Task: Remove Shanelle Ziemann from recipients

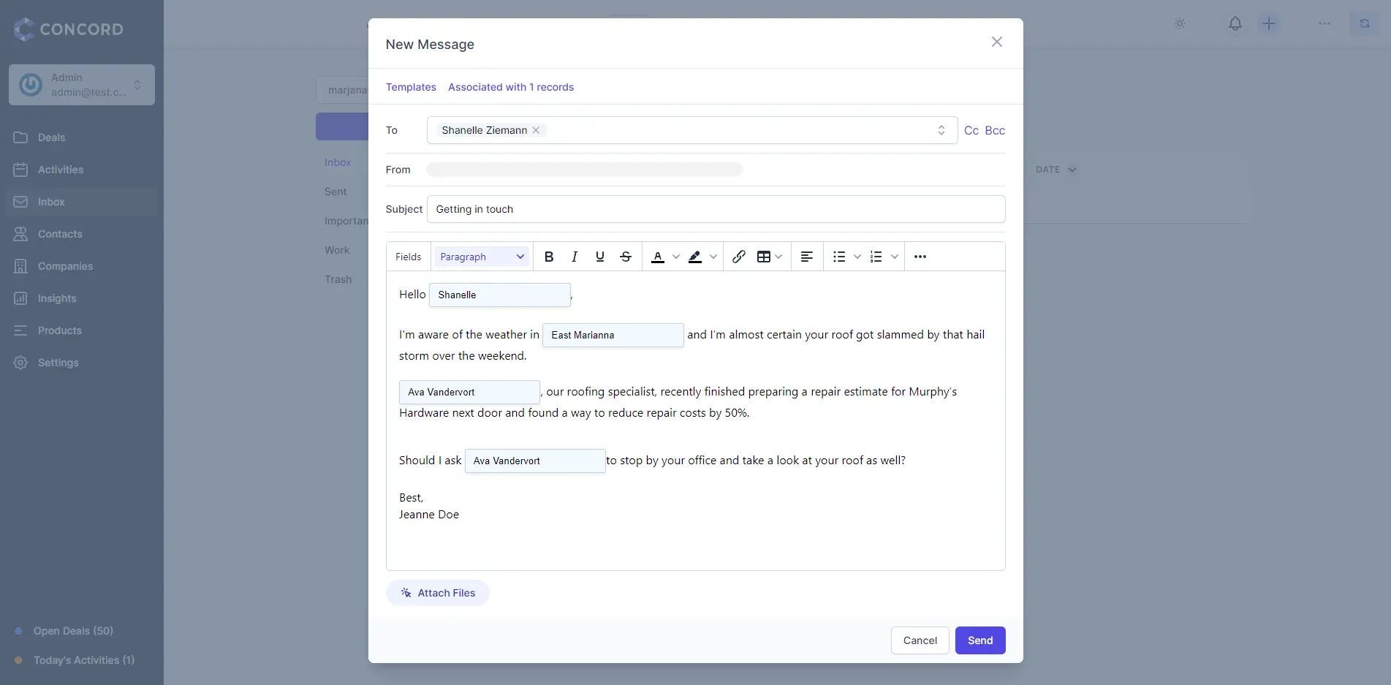Action: [536, 130]
